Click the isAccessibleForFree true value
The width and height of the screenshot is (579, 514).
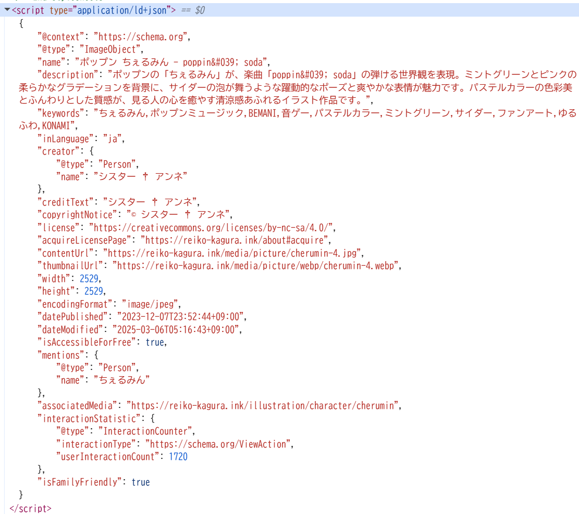coord(155,342)
